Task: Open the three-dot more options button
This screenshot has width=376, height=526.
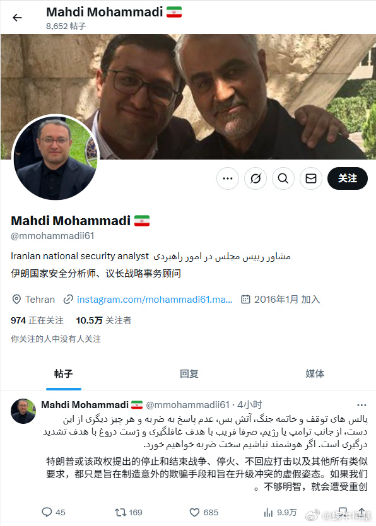Action: tap(228, 178)
